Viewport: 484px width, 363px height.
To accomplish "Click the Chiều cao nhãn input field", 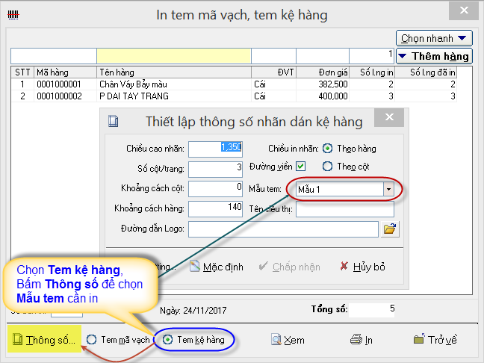I will click(217, 149).
